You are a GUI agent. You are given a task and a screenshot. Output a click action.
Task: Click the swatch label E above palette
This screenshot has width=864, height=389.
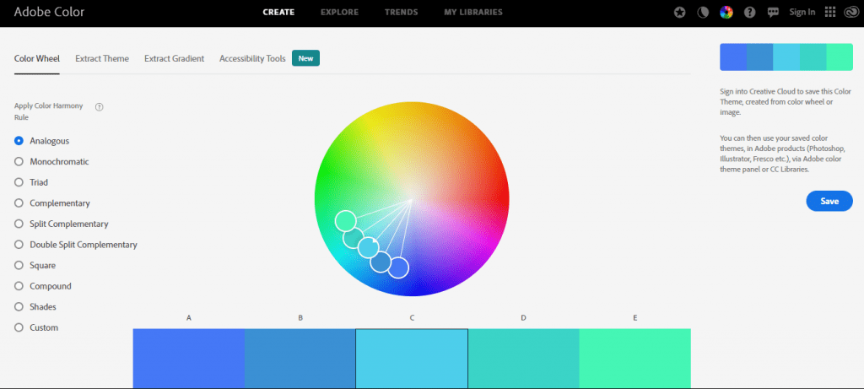(x=634, y=318)
